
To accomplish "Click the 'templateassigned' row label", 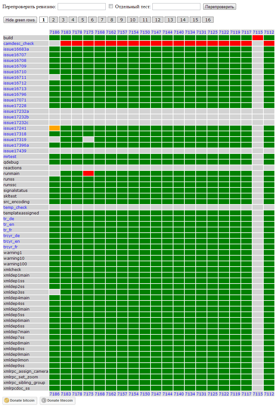I will tap(21, 213).
